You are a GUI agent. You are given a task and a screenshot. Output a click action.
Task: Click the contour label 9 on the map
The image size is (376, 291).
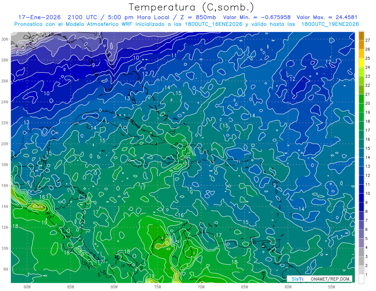click(x=93, y=65)
